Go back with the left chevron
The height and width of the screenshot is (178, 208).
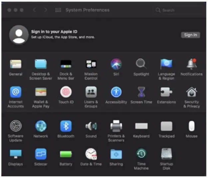[35, 10]
